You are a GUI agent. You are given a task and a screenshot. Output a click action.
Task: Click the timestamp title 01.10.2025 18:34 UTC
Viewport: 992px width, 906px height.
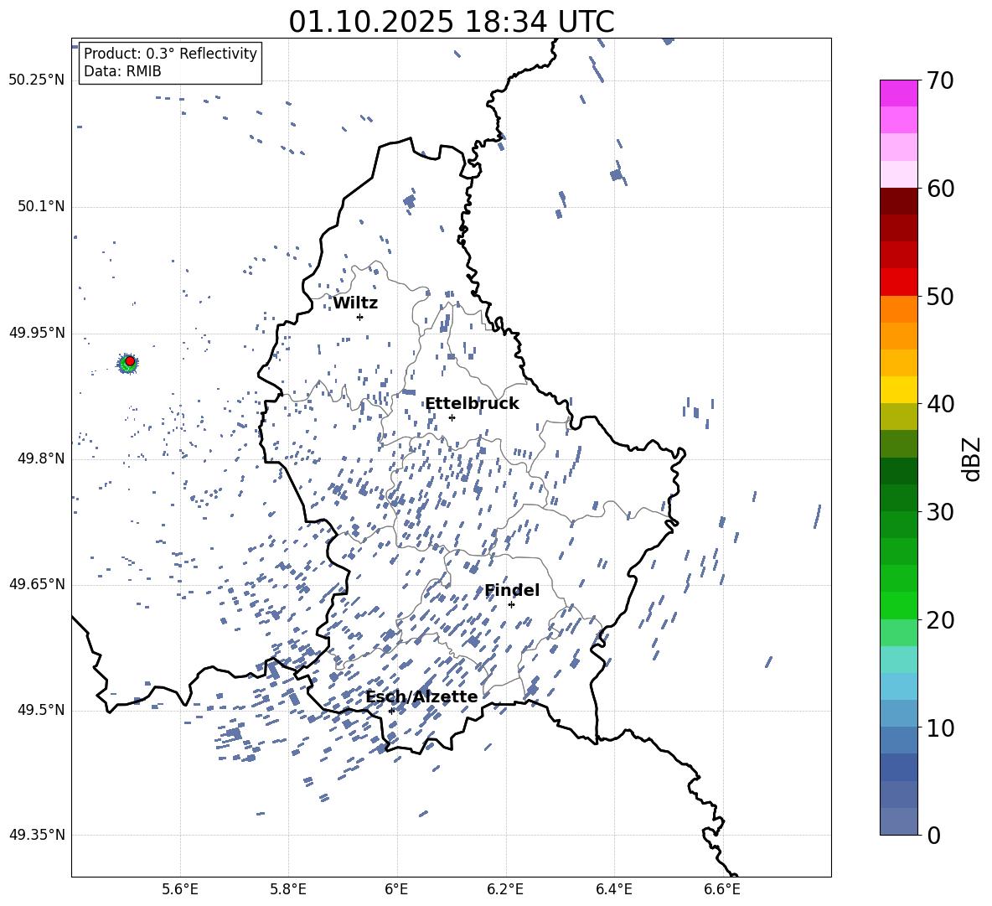(x=451, y=22)
